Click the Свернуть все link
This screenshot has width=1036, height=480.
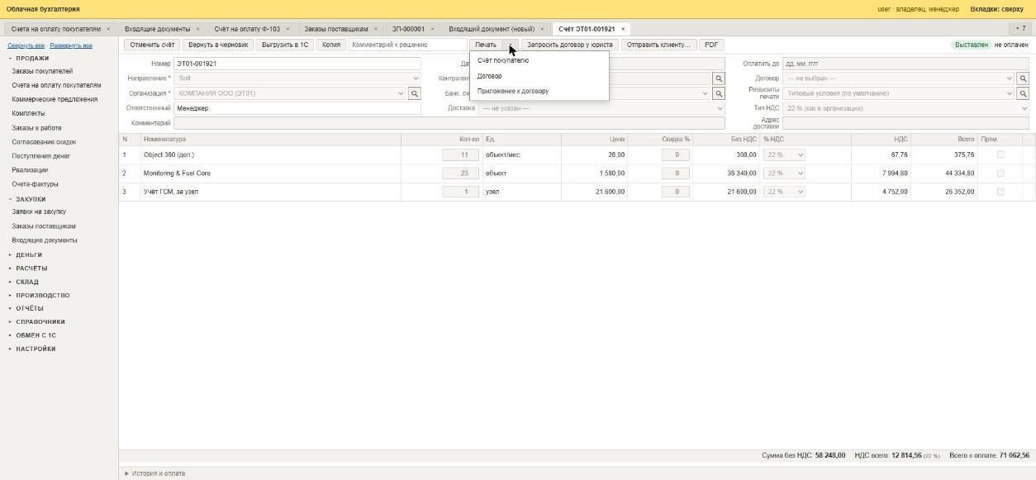click(26, 45)
